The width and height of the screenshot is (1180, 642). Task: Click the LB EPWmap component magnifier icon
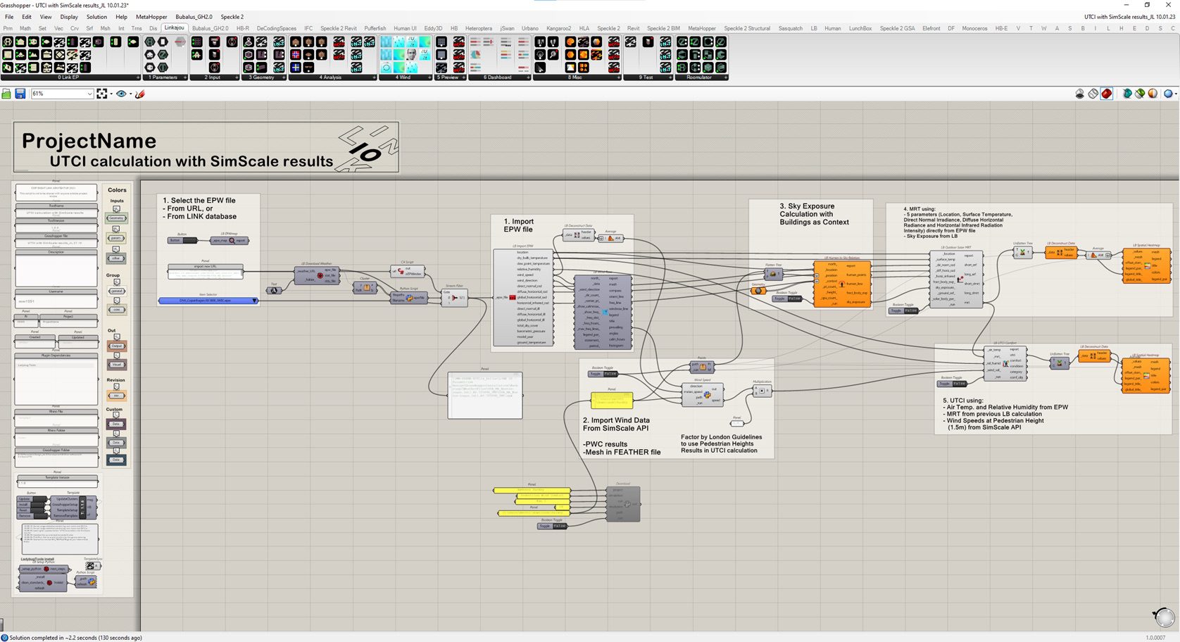coord(232,241)
